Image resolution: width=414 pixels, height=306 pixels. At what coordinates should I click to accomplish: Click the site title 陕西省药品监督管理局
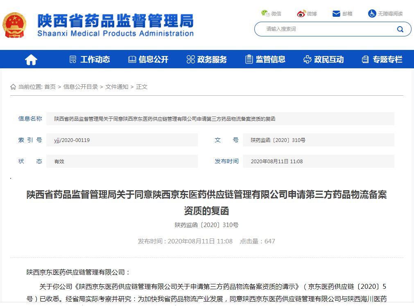coord(115,21)
